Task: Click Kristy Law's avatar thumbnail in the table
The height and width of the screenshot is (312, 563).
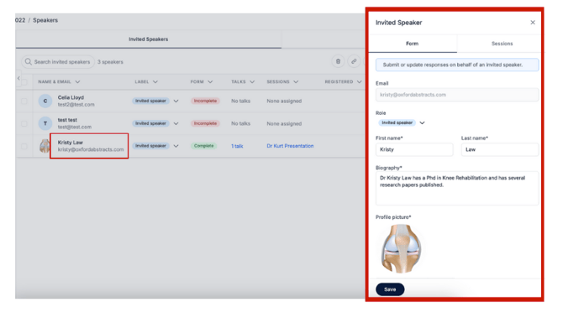Action: 45,146
